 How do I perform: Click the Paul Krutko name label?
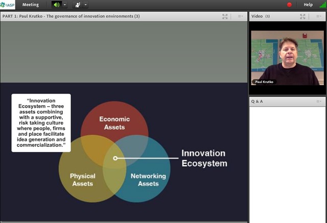point(264,82)
